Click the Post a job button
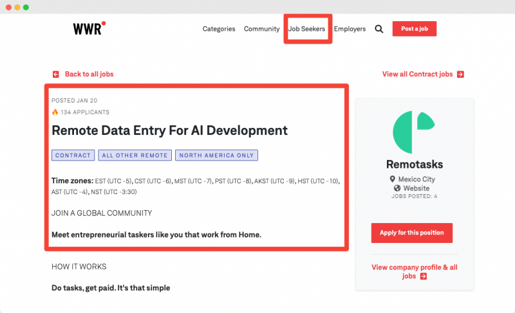This screenshot has width=515, height=313. click(x=415, y=29)
